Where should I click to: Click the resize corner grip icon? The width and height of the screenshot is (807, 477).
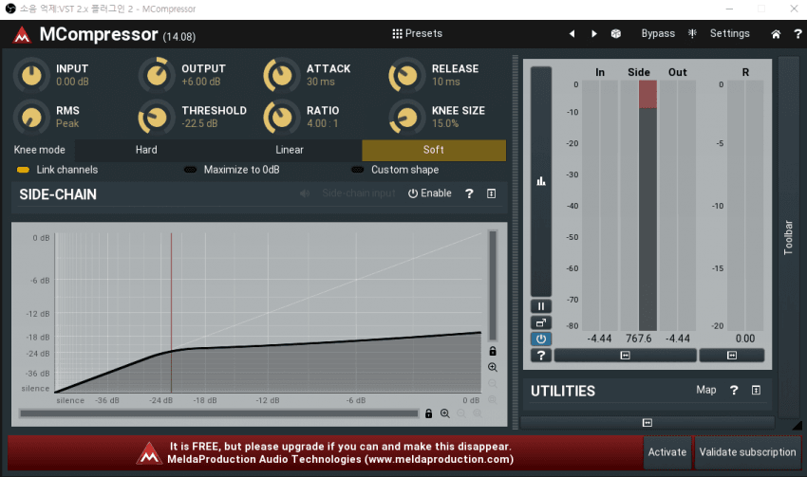coord(798,425)
